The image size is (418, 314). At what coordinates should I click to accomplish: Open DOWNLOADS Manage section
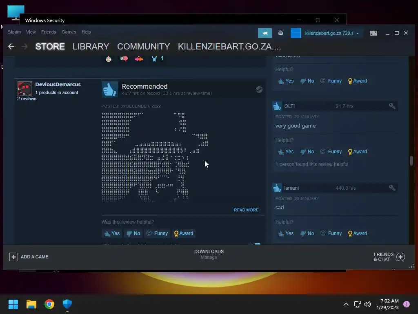pos(209,254)
